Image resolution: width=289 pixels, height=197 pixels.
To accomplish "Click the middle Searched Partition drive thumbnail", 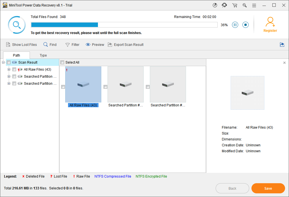I will (126, 84).
